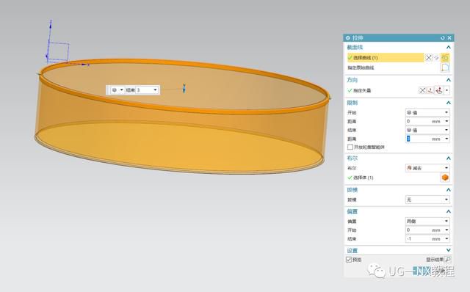The image size is (470, 292).
Task: Click the magnifier icon next to 显示结果
Action: (x=447, y=260)
